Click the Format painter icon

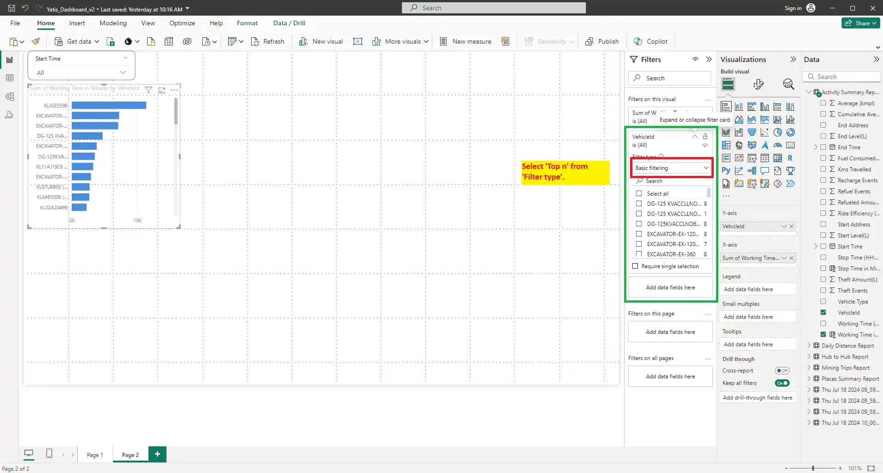point(36,41)
